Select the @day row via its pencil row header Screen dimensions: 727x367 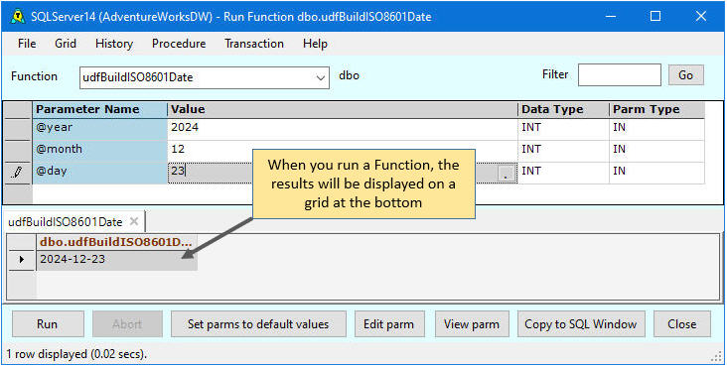click(17, 174)
